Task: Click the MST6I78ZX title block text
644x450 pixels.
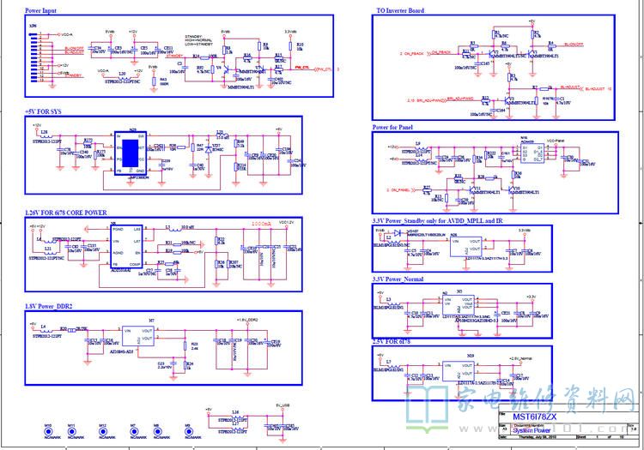Action: click(x=534, y=417)
